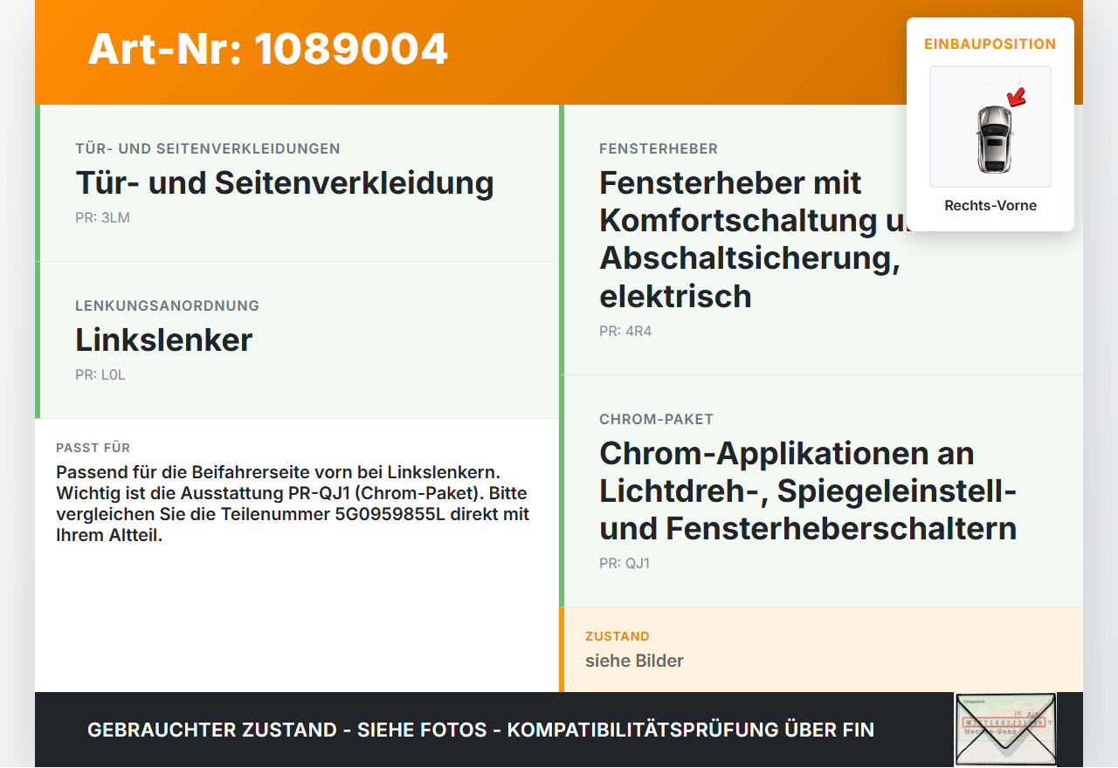This screenshot has width=1118, height=768.
Task: Click the 'Rechts-Vorne' caption
Action: point(990,206)
